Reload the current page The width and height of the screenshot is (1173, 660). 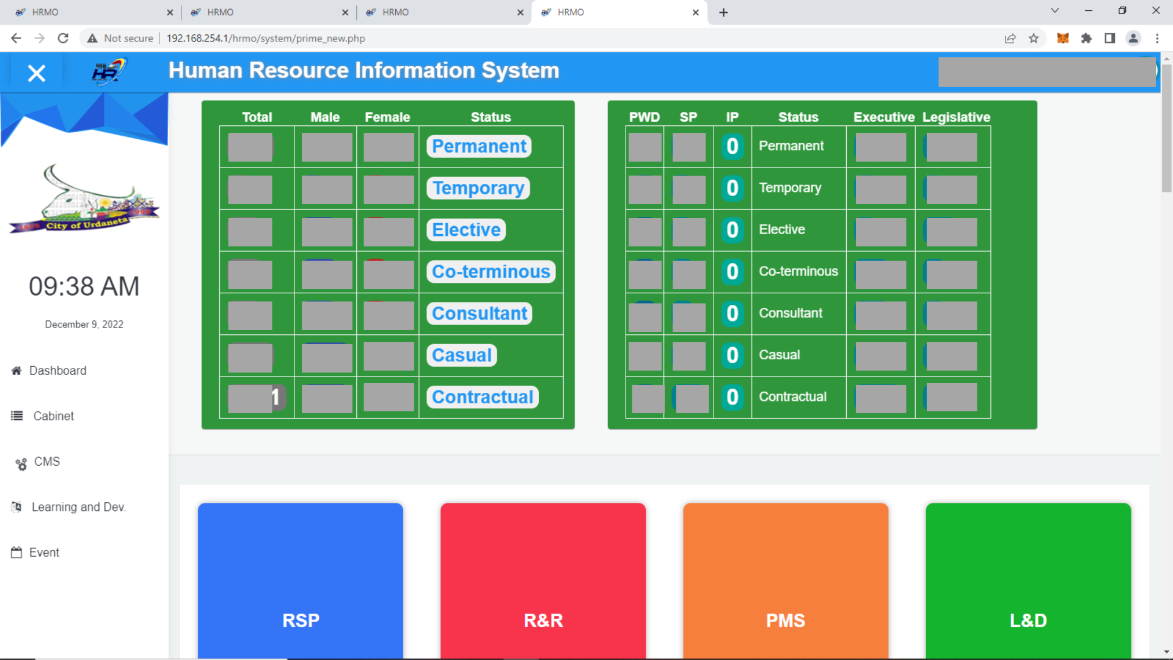63,38
